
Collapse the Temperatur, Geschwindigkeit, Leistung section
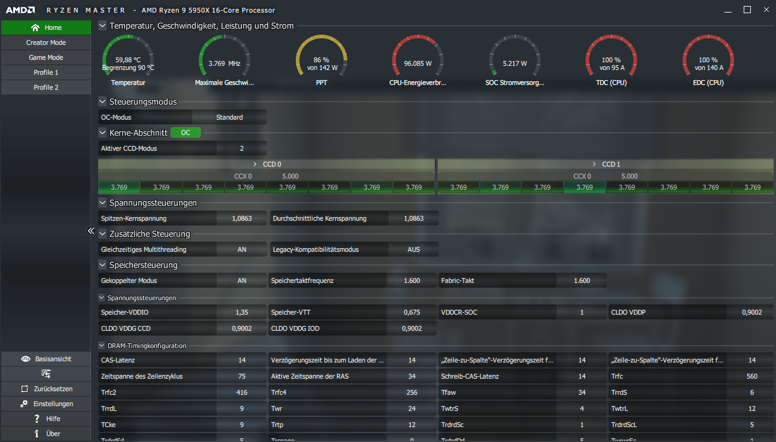102,26
